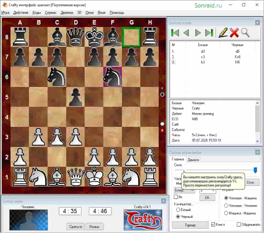264x233 pixels.
Task: Open the Окна menu
Action: (89, 13)
